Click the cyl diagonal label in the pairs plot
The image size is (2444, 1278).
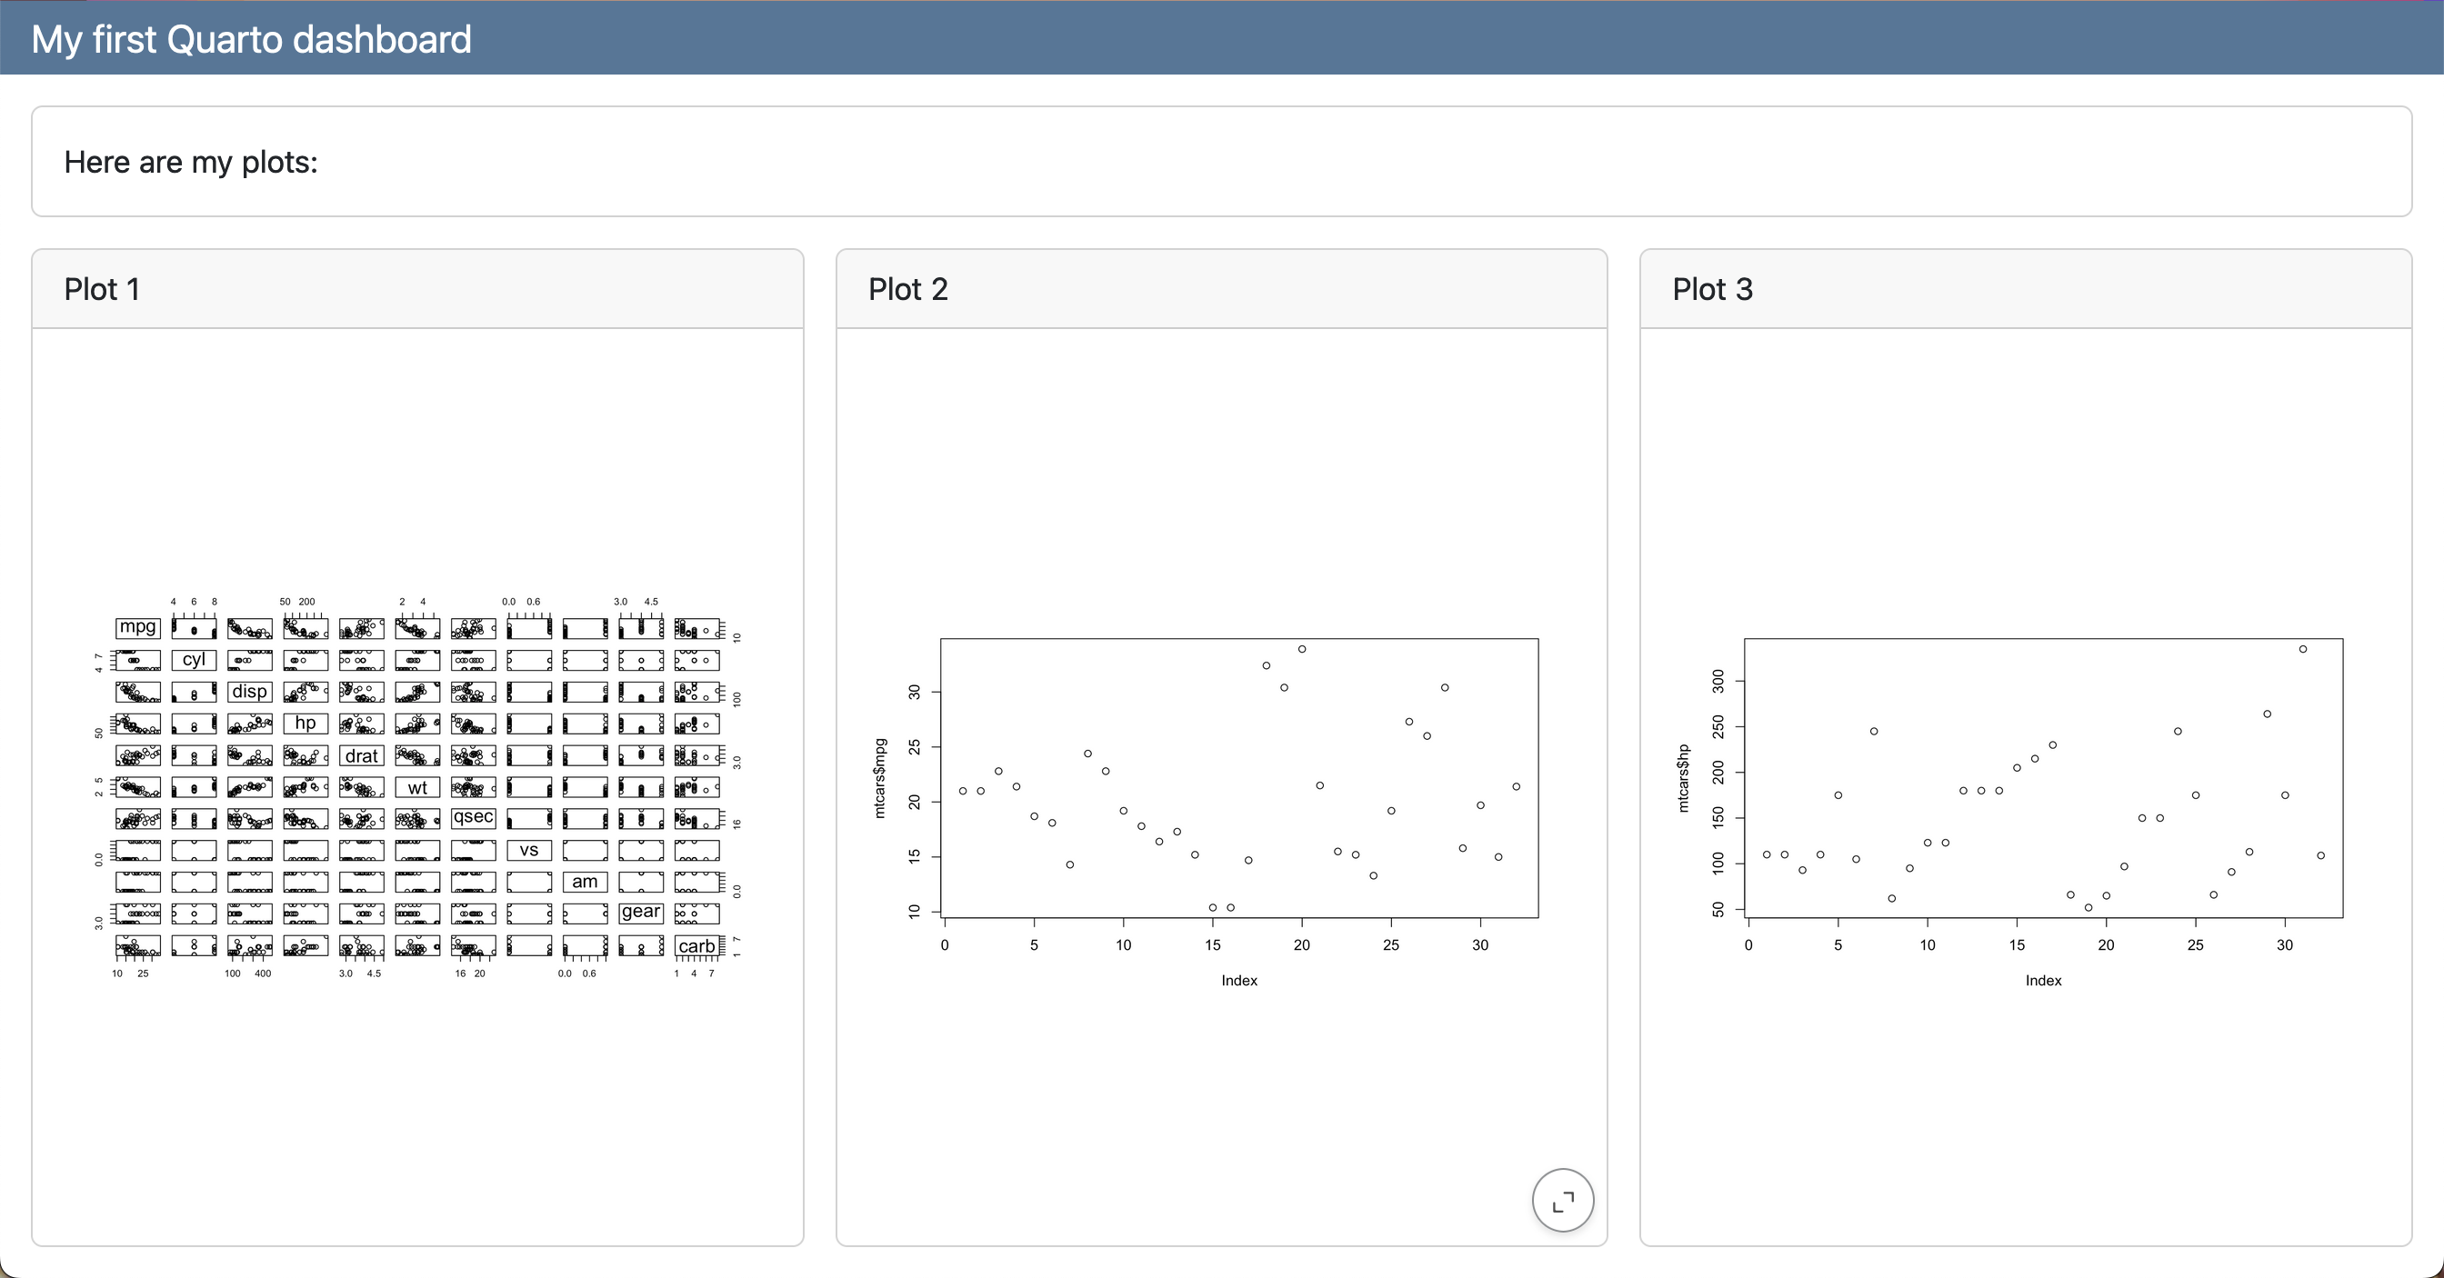[193, 659]
